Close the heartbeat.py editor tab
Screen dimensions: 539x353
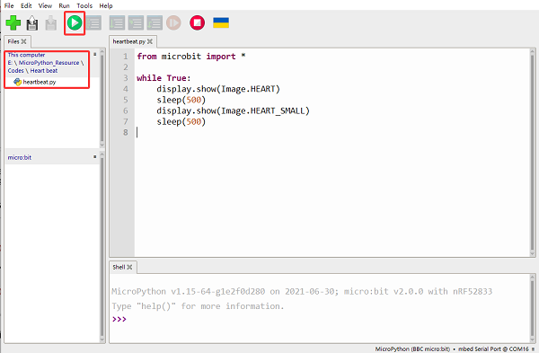[x=150, y=41]
